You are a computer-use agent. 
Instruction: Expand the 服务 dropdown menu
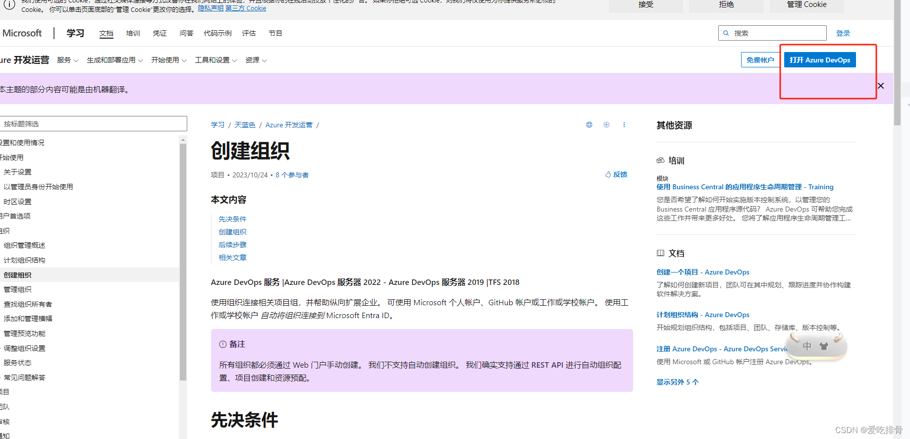coord(68,60)
